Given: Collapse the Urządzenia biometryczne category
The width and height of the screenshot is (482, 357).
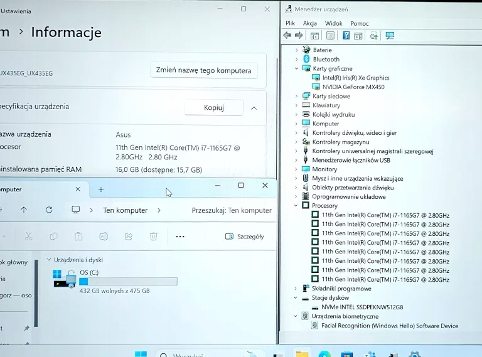Looking at the screenshot, I should pos(296,316).
